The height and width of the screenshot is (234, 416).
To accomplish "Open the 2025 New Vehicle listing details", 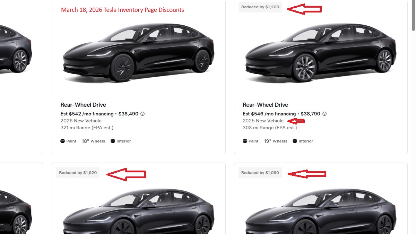I will point(321,78).
